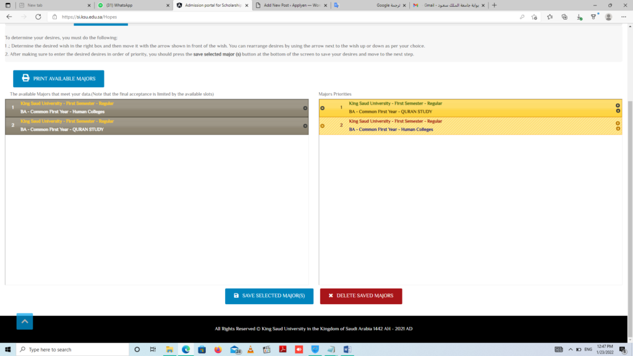Open the browser rewards icon
Viewport: 633px width, 356px height.
[x=594, y=17]
